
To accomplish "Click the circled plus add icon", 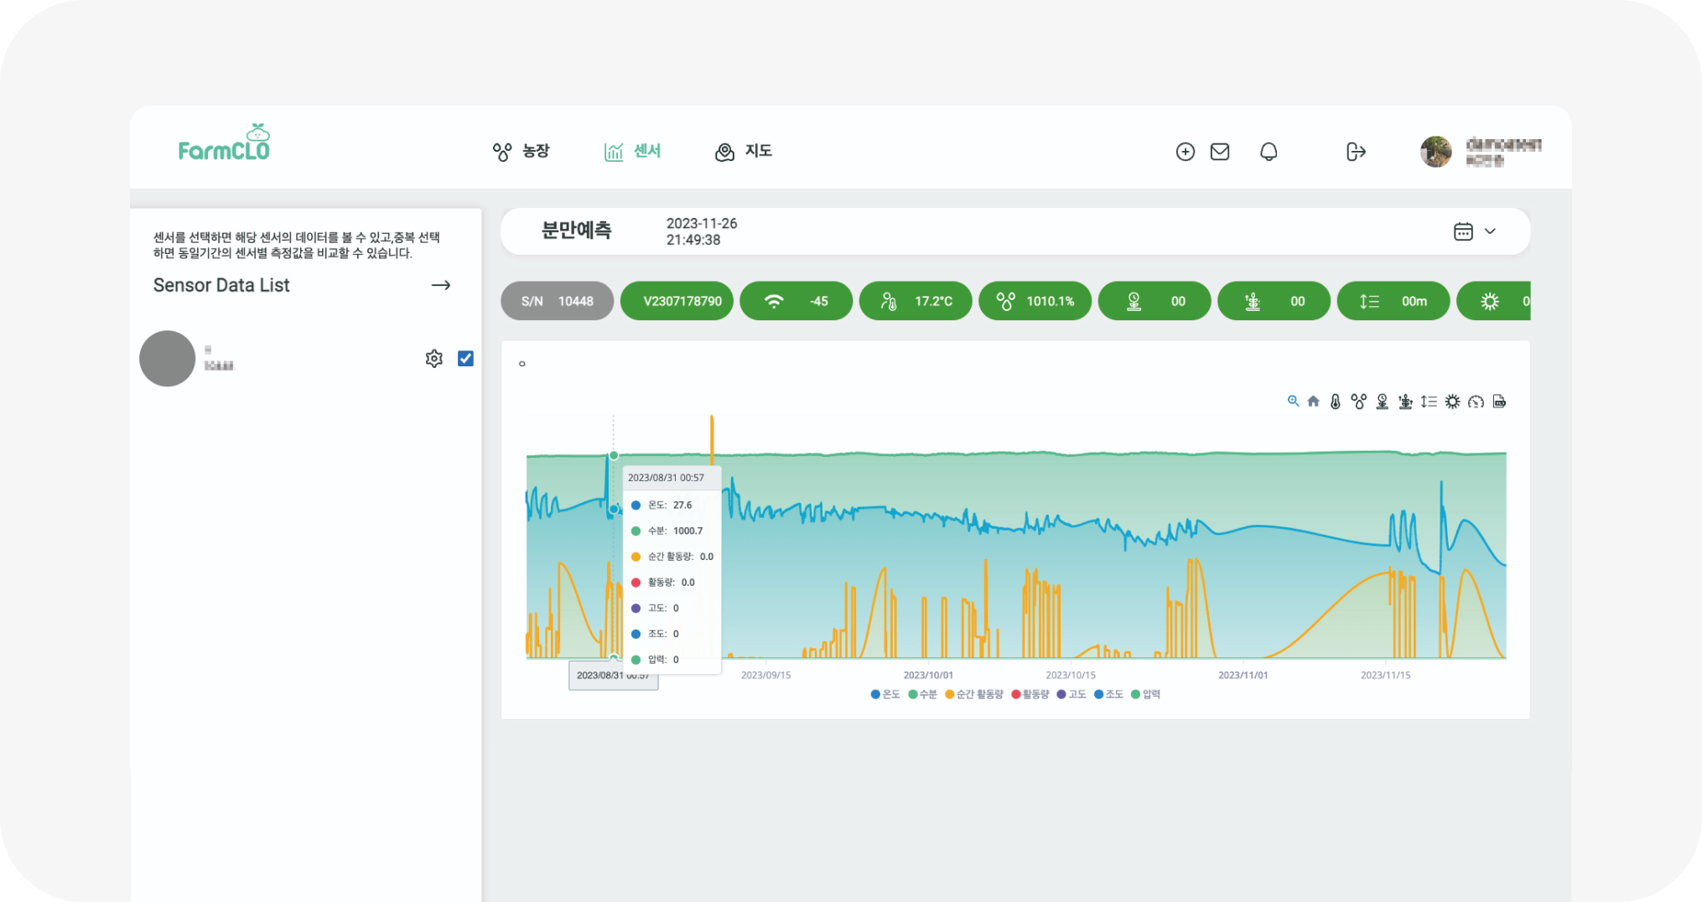I will (1185, 152).
